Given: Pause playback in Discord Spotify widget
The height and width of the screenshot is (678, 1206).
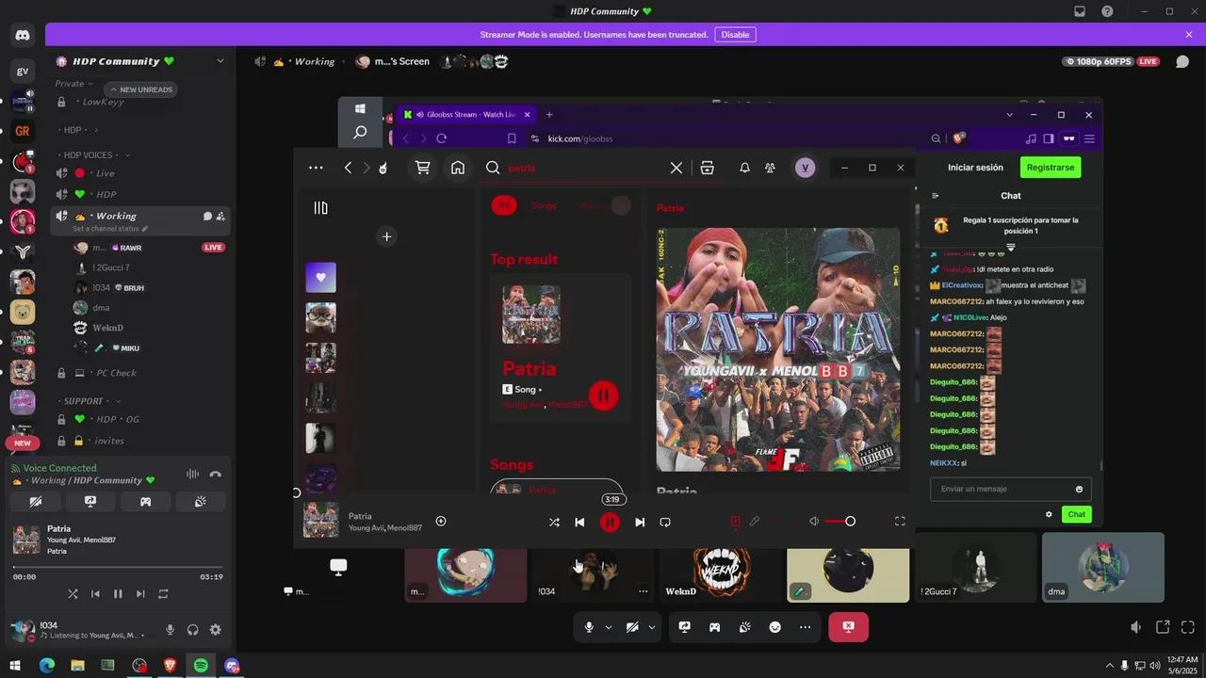Looking at the screenshot, I should tap(118, 594).
